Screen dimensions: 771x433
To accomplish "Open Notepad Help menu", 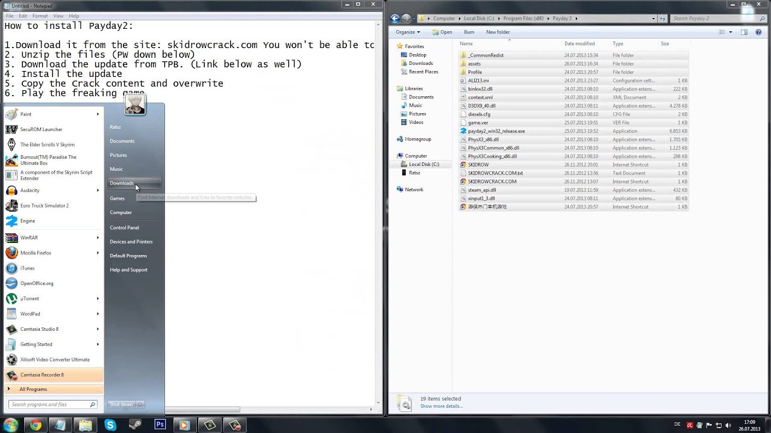I will coord(74,16).
